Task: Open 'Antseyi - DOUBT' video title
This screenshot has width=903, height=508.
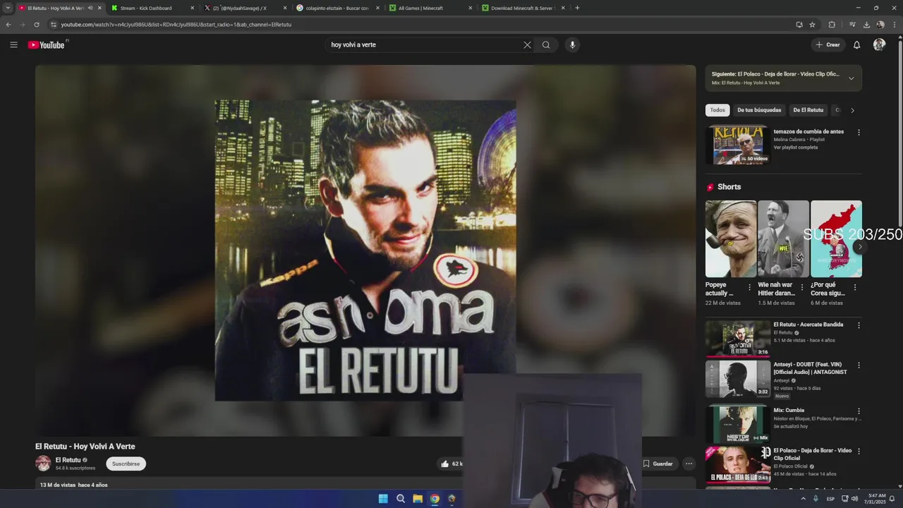Action: point(810,368)
